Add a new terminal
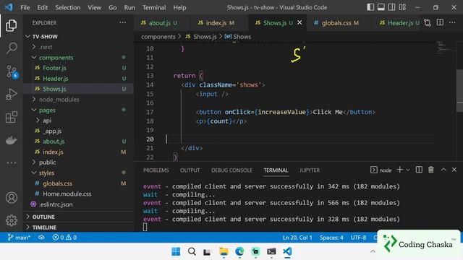The image size is (463, 260). click(x=399, y=170)
